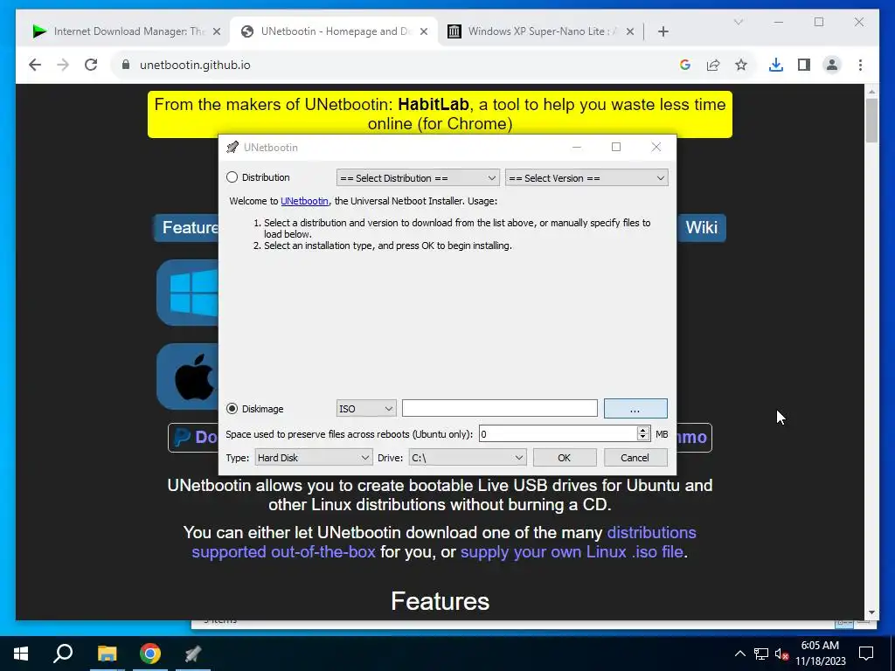895x671 pixels.
Task: Select the Diskimage radio button
Action: [x=232, y=409]
